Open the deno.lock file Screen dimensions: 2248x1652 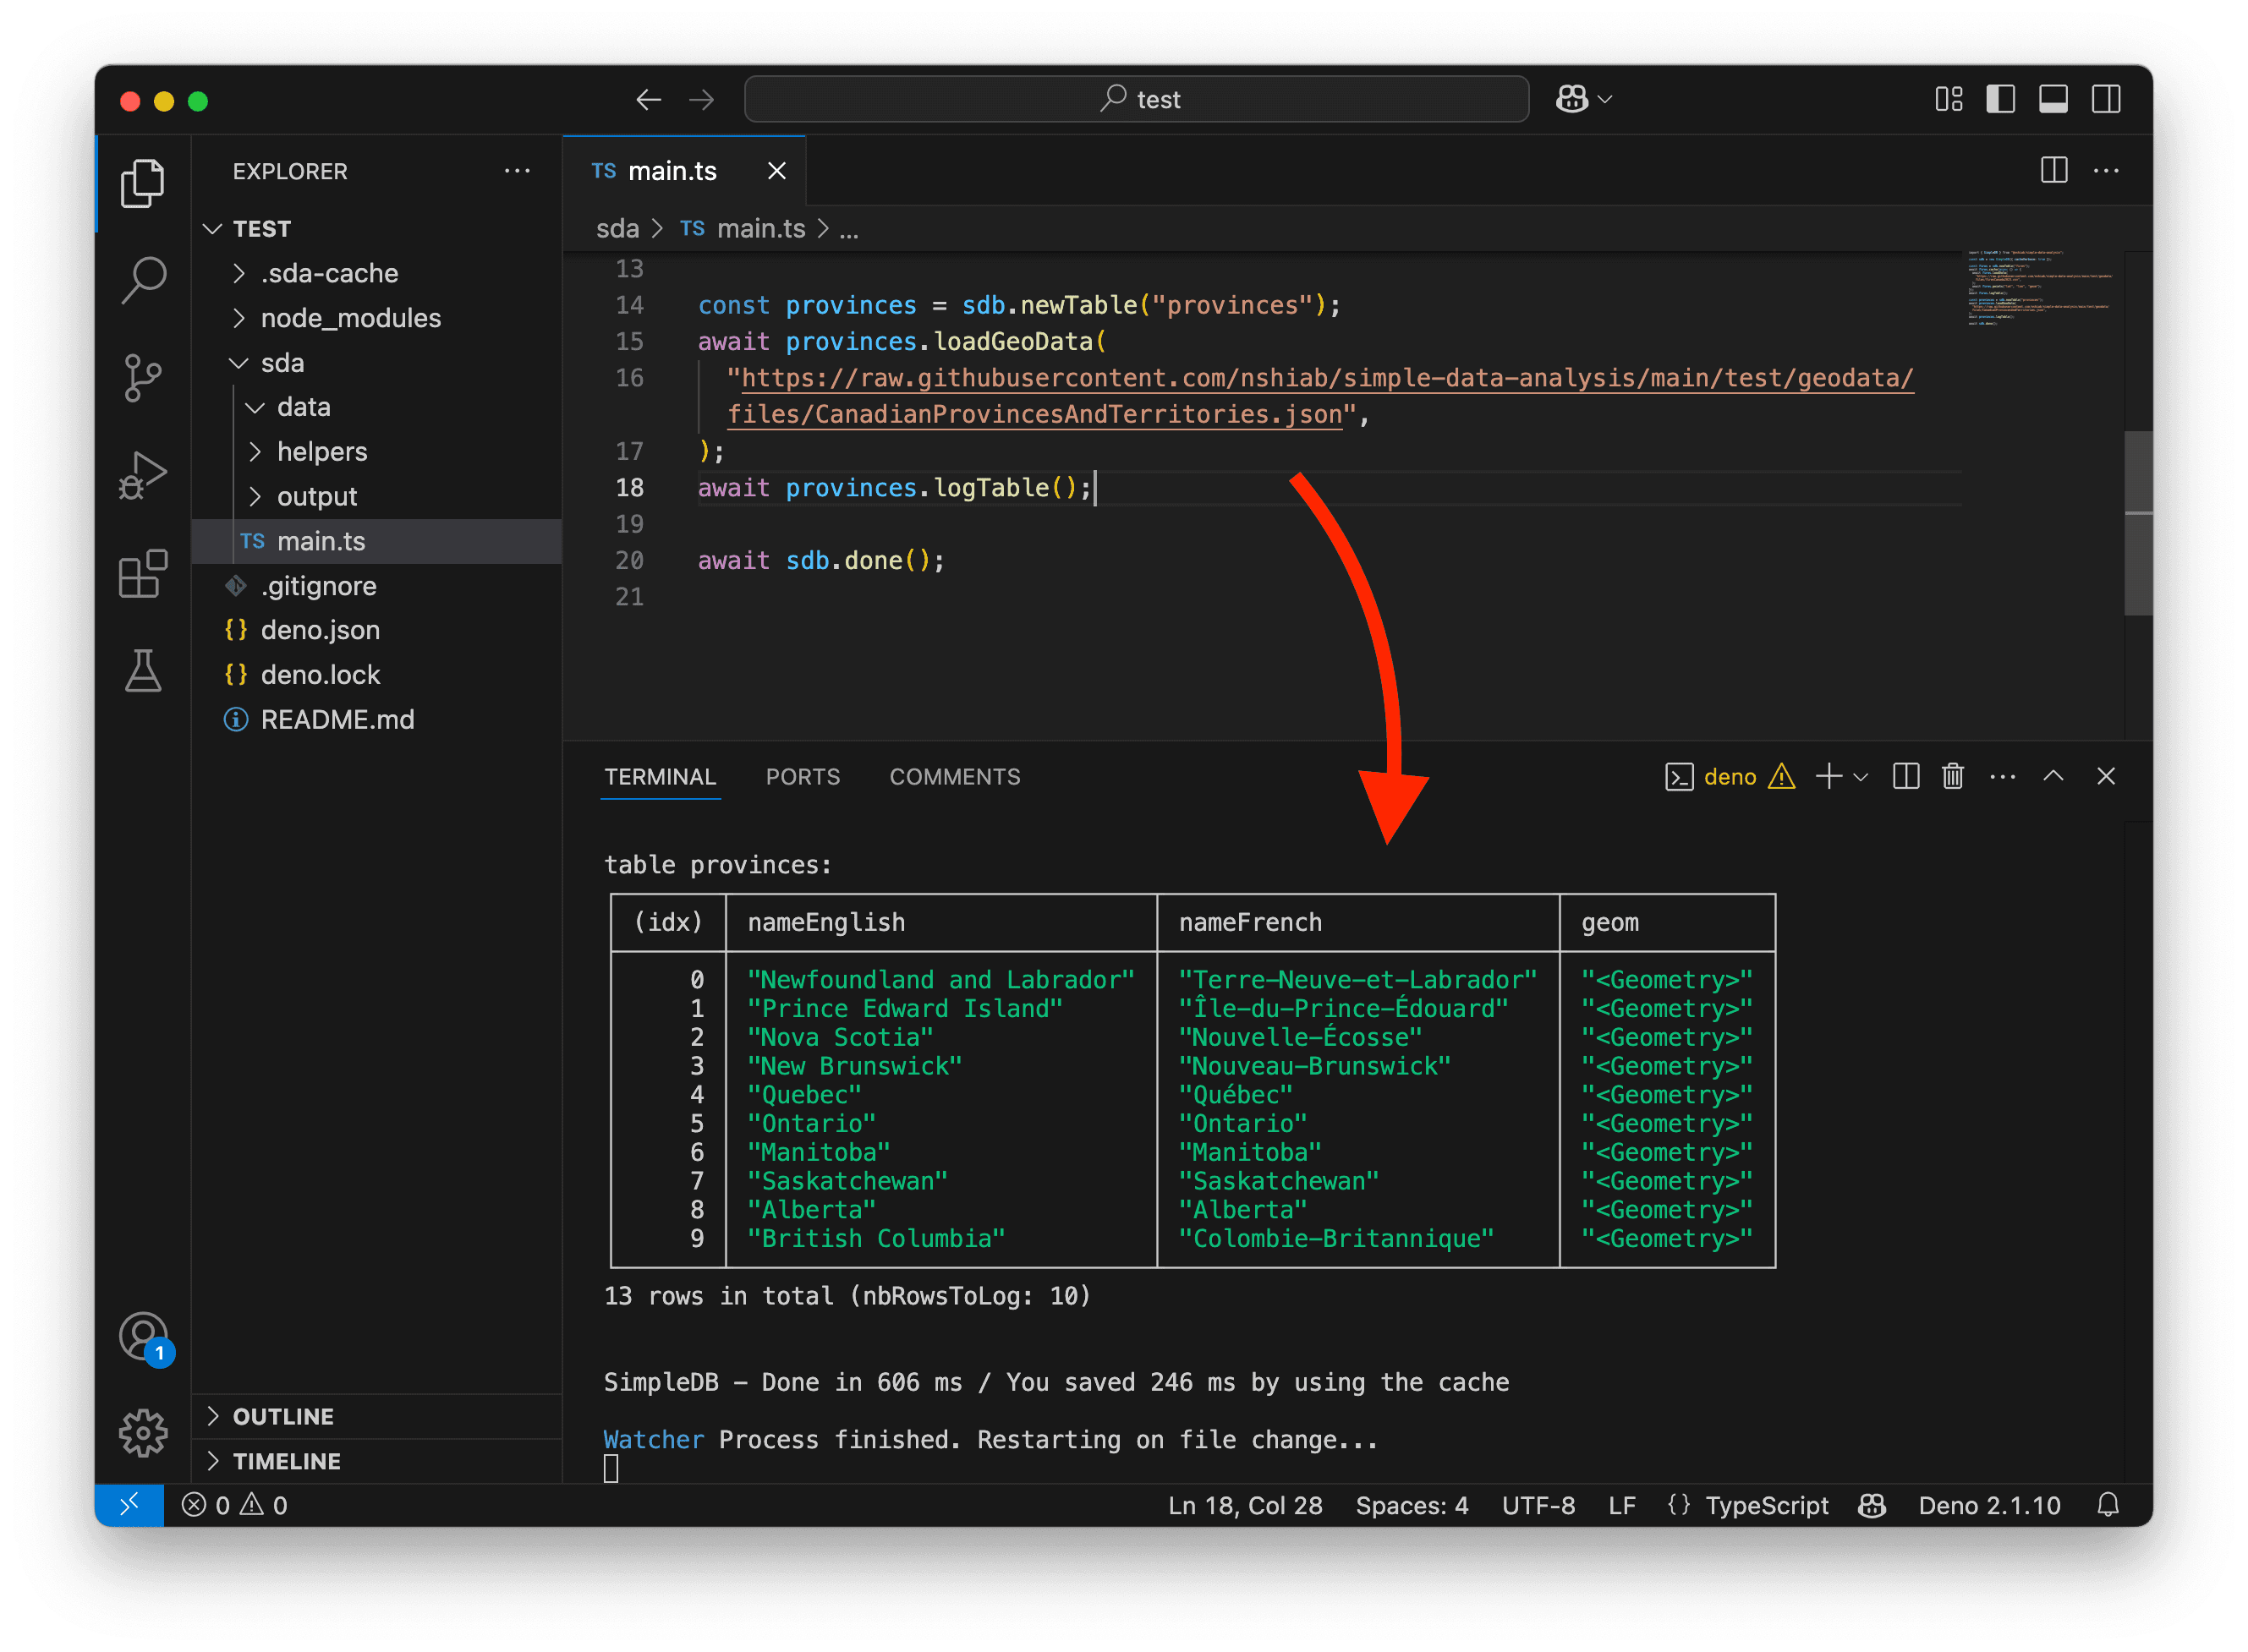(x=376, y=675)
